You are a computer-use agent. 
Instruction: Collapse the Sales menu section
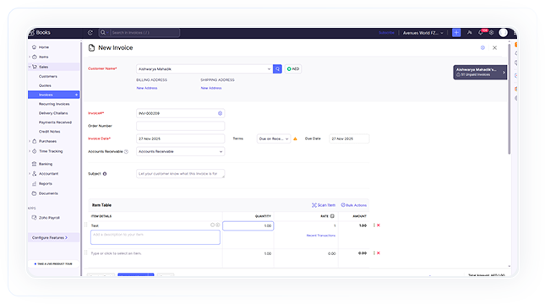point(30,67)
